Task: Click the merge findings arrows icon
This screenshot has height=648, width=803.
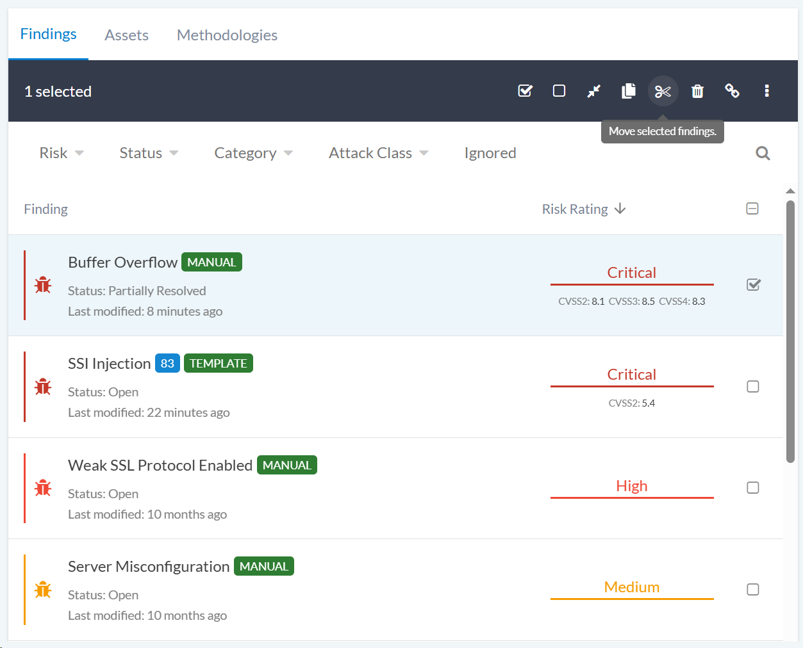Action: pyautogui.click(x=593, y=91)
